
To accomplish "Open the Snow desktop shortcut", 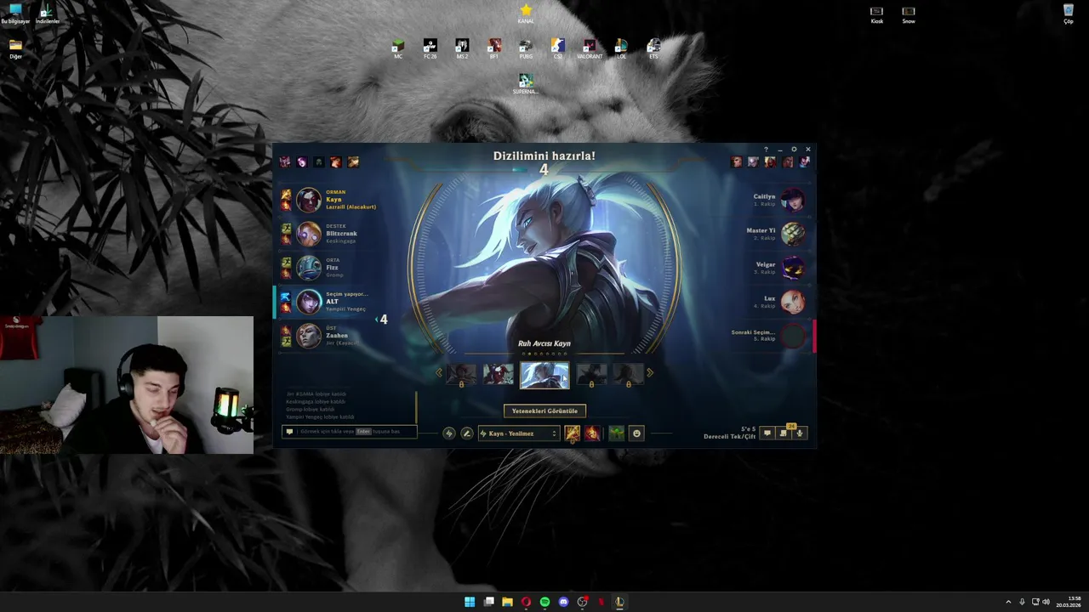I will (909, 14).
